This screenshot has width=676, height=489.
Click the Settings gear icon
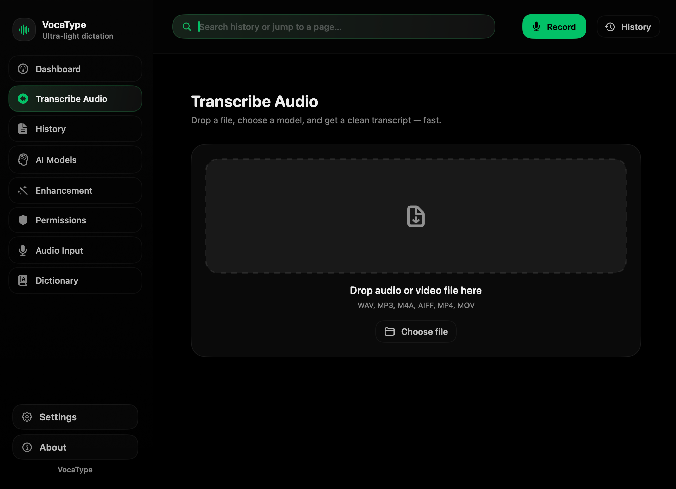click(x=27, y=417)
